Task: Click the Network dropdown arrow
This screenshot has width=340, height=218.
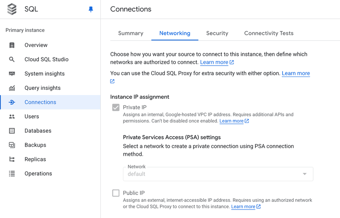Action: [x=305, y=174]
